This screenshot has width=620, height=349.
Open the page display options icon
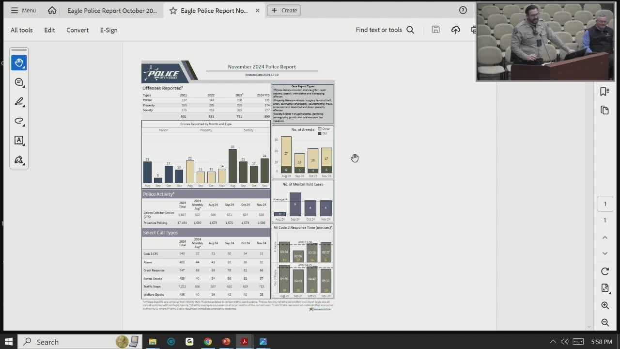(x=604, y=288)
